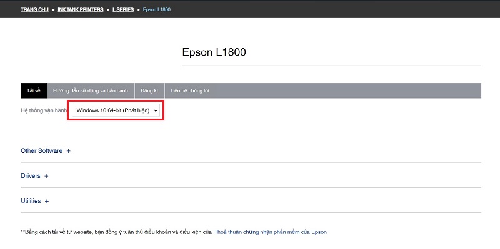Open the Liên hệ chúng tôi tab

[x=190, y=90]
